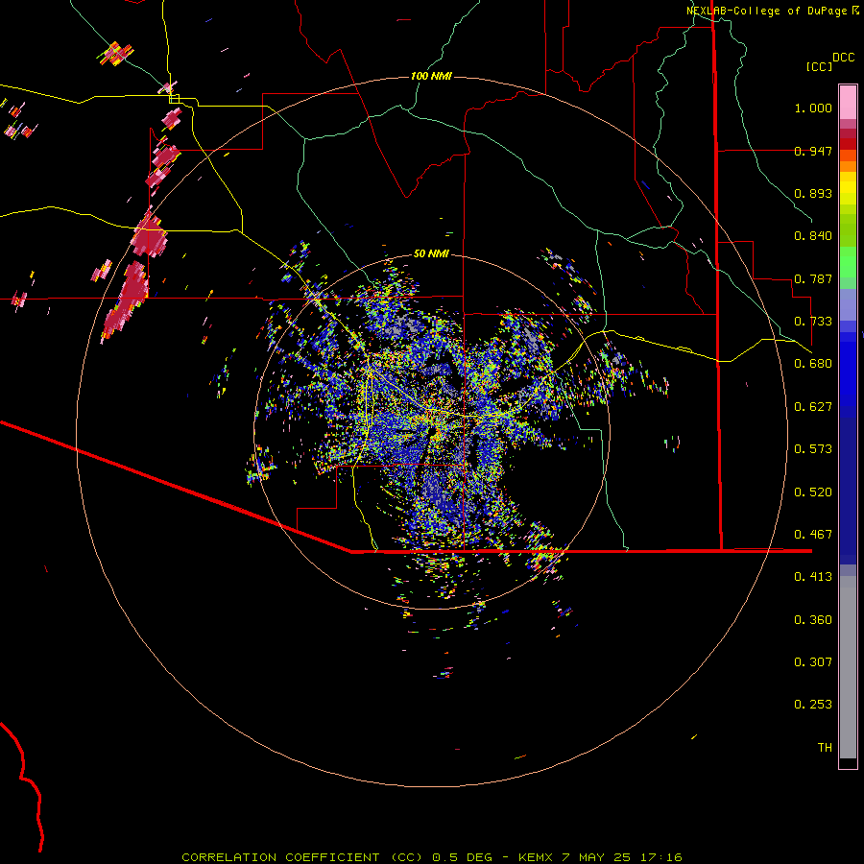Click the 0.947 color scale value
This screenshot has width=864, height=864.
(x=813, y=151)
